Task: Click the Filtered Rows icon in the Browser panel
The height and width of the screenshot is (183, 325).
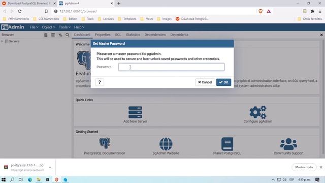Action: 60,35
